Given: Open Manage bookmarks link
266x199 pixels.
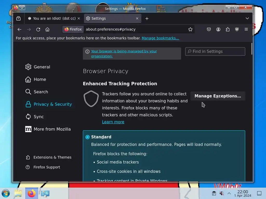Looking at the screenshot, I should 160,38.
